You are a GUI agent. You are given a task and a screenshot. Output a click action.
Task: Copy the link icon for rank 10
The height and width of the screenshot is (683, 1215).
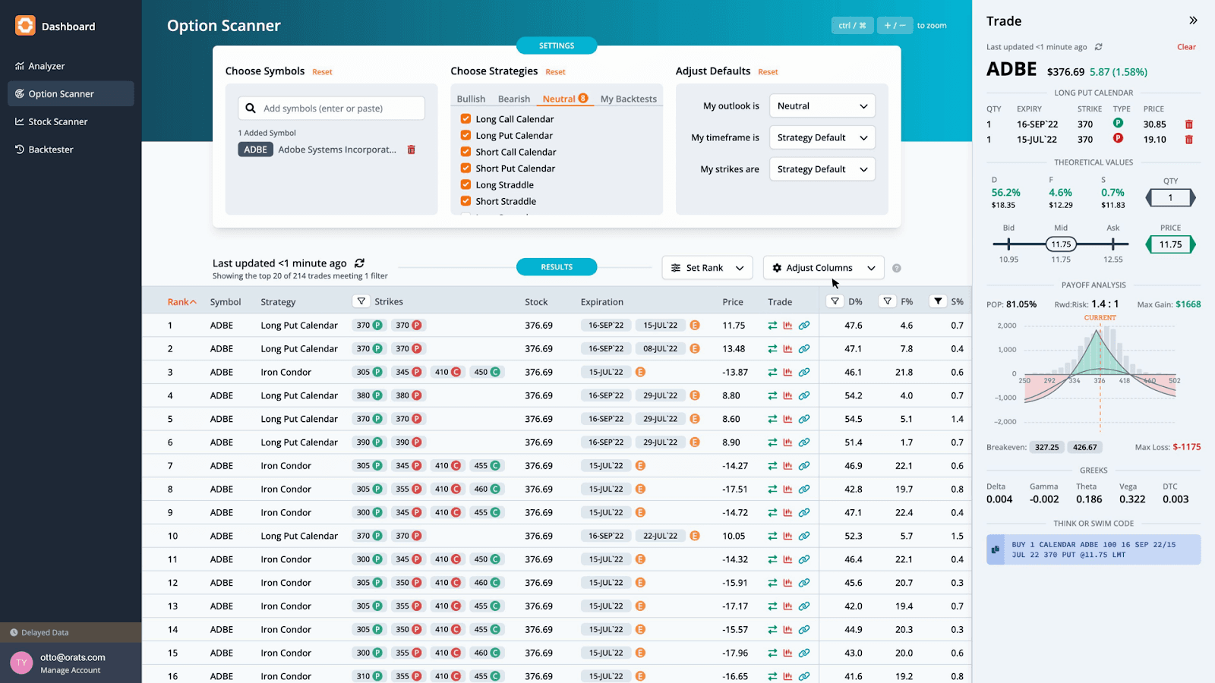[804, 536]
